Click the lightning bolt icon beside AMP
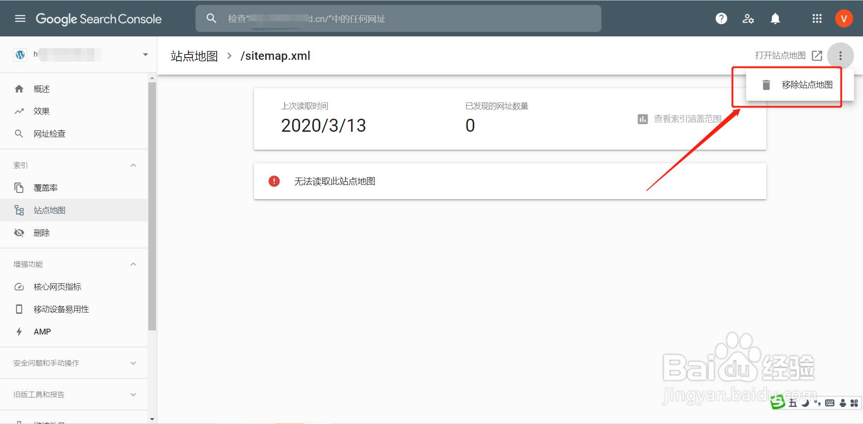 point(19,331)
